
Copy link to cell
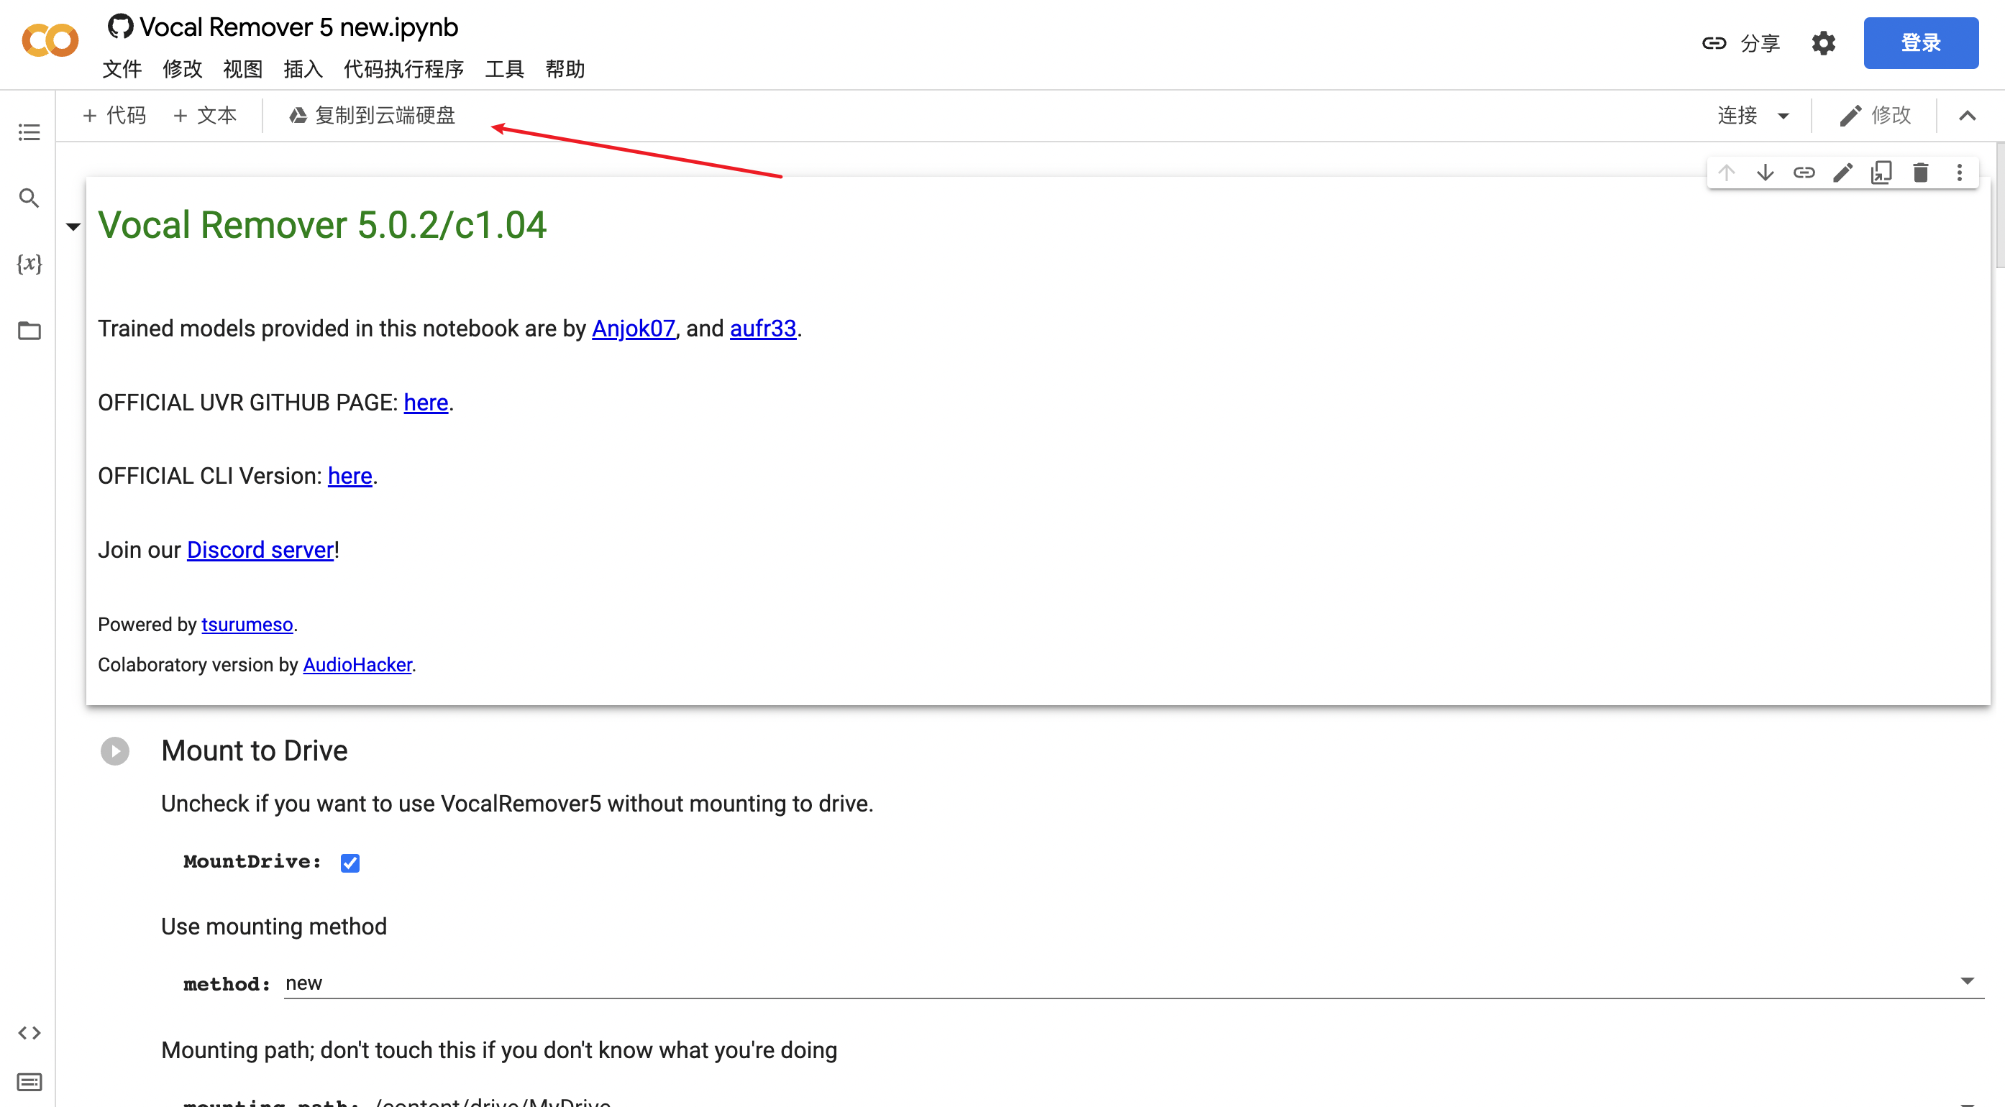(x=1804, y=173)
